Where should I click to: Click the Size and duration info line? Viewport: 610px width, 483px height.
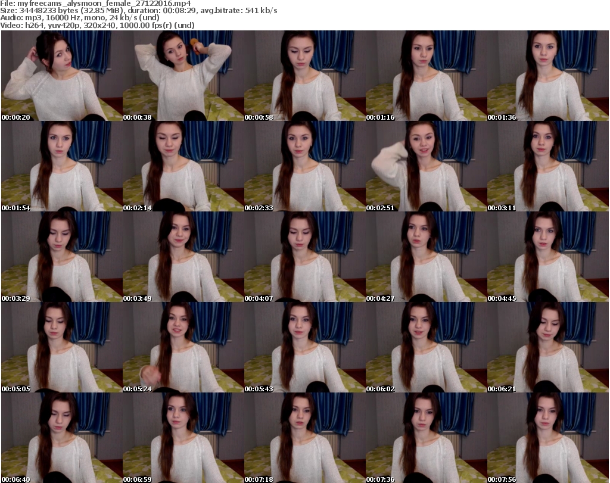tap(138, 11)
